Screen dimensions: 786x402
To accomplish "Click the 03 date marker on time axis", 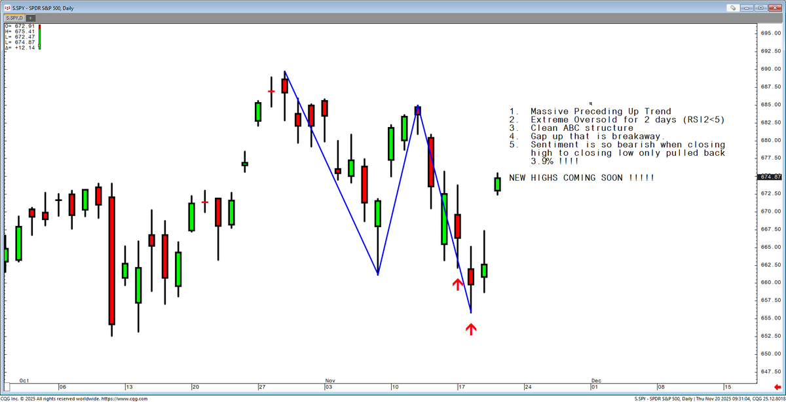I will coord(329,387).
